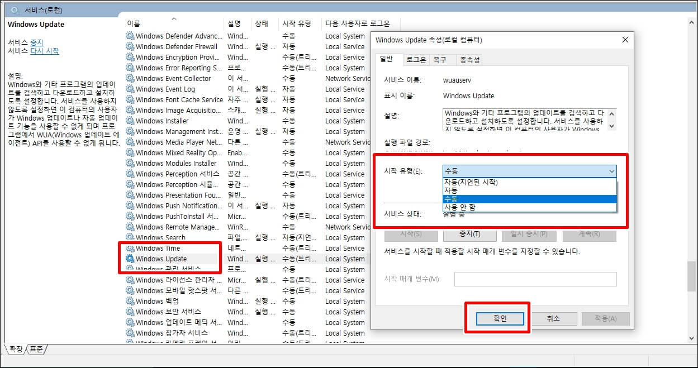The image size is (698, 368).
Task: Click gear icon of Windows Error Reporting
Action: click(130, 68)
